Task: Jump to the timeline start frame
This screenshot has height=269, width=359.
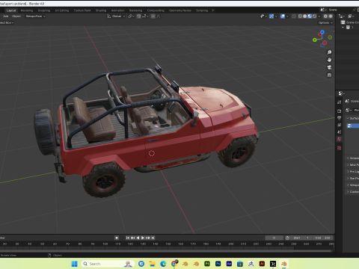Action: (128, 238)
